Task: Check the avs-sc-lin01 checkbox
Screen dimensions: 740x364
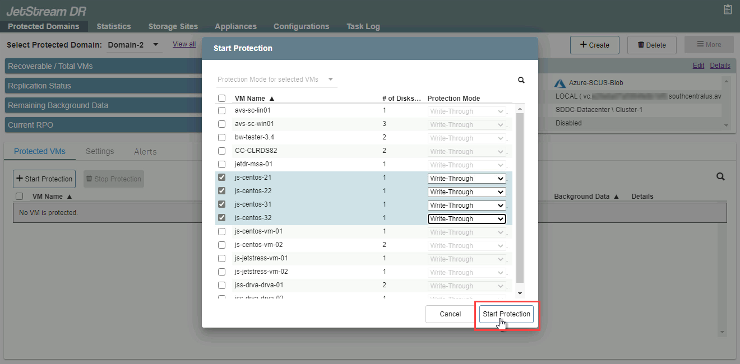Action: tap(221, 111)
